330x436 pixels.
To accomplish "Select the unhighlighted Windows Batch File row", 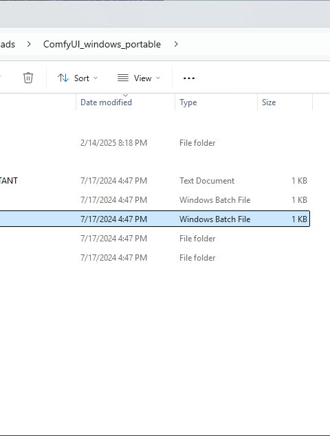I will pyautogui.click(x=155, y=200).
